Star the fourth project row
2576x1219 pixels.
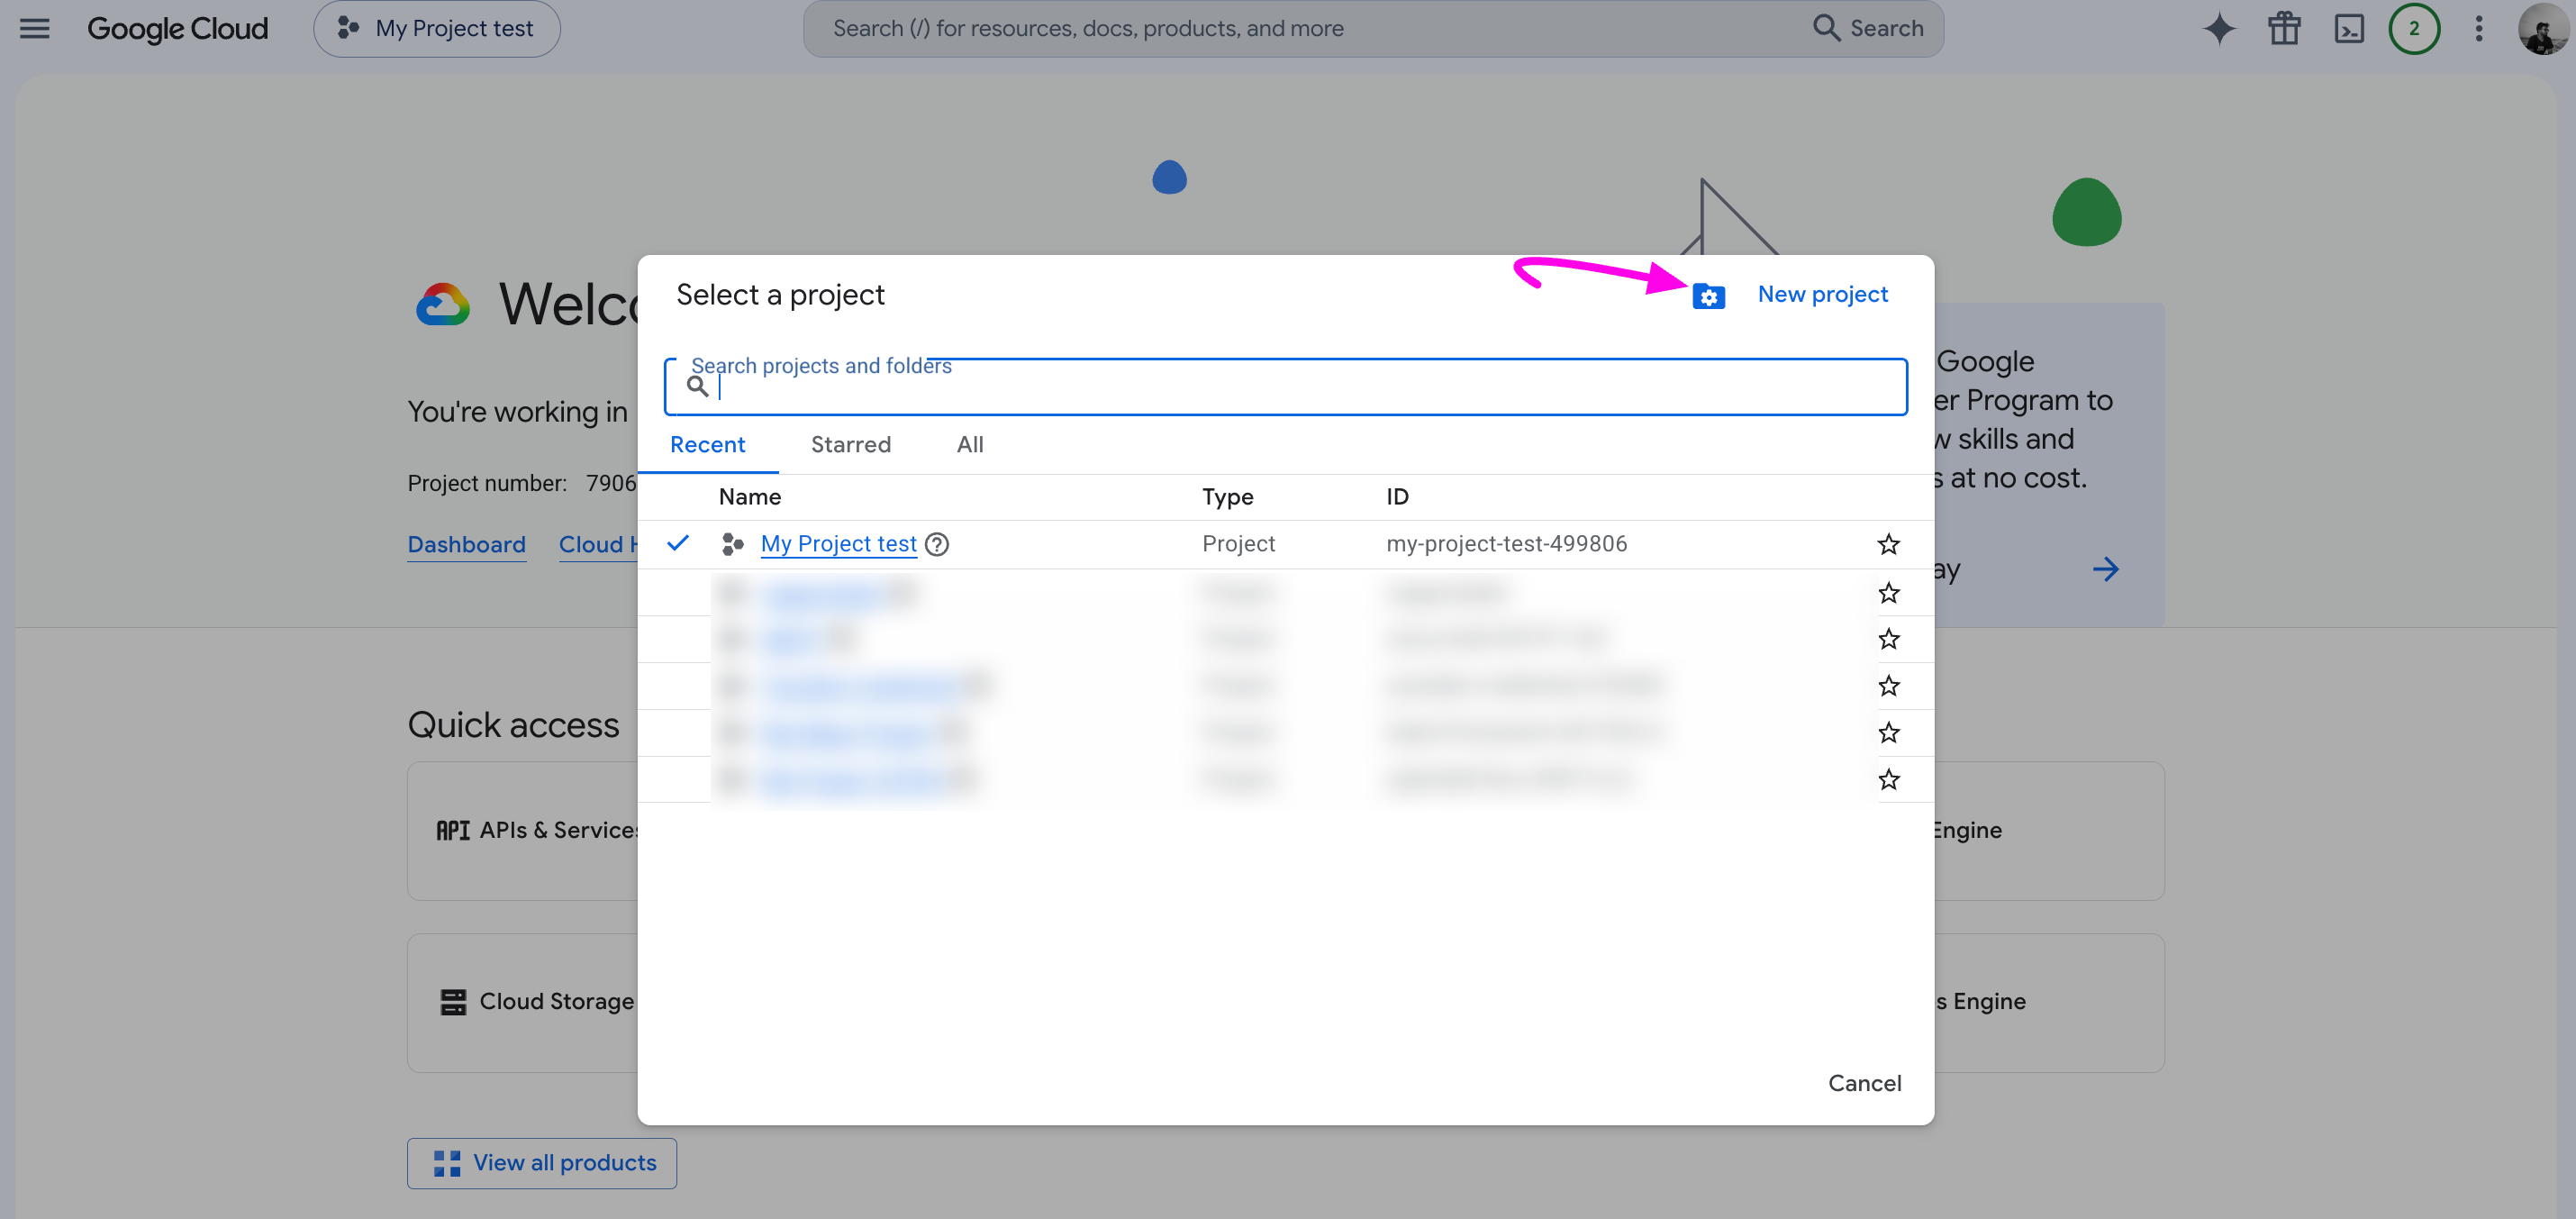(x=1887, y=685)
